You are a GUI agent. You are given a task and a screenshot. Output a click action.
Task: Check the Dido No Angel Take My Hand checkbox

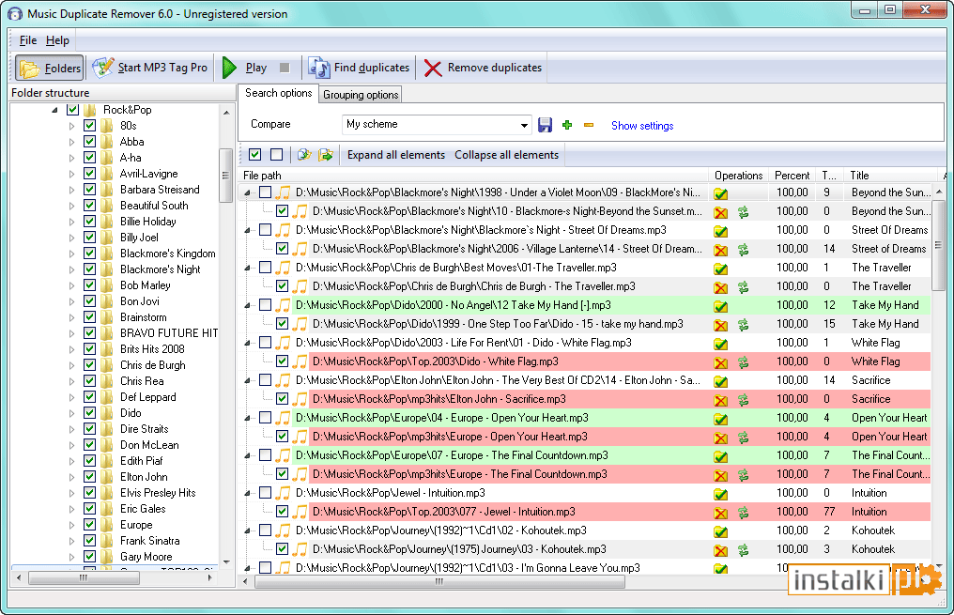tap(266, 305)
